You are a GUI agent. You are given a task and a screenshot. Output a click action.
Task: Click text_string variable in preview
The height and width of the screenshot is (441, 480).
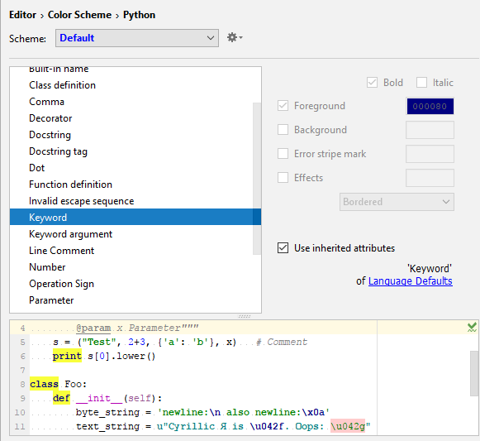click(107, 426)
